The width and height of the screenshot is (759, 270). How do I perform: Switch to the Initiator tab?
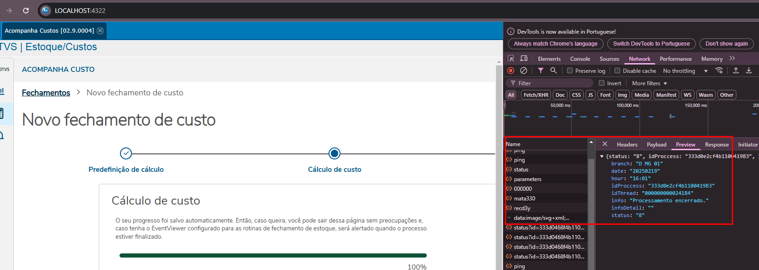point(747,144)
